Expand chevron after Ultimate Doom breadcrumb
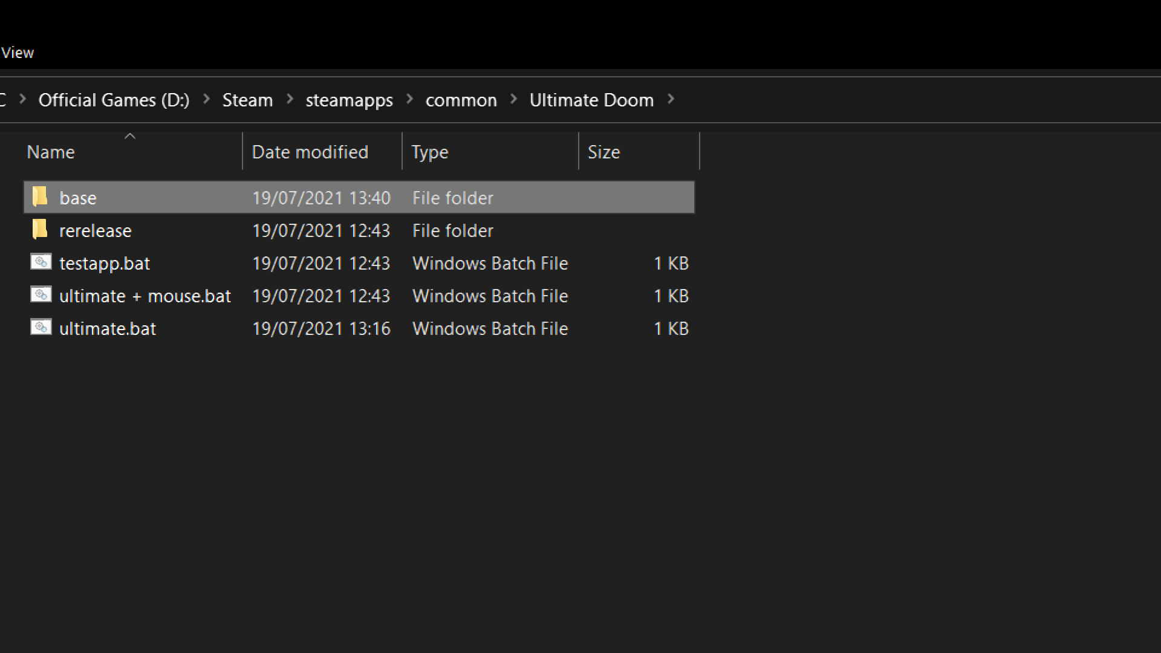The height and width of the screenshot is (653, 1161). [671, 99]
